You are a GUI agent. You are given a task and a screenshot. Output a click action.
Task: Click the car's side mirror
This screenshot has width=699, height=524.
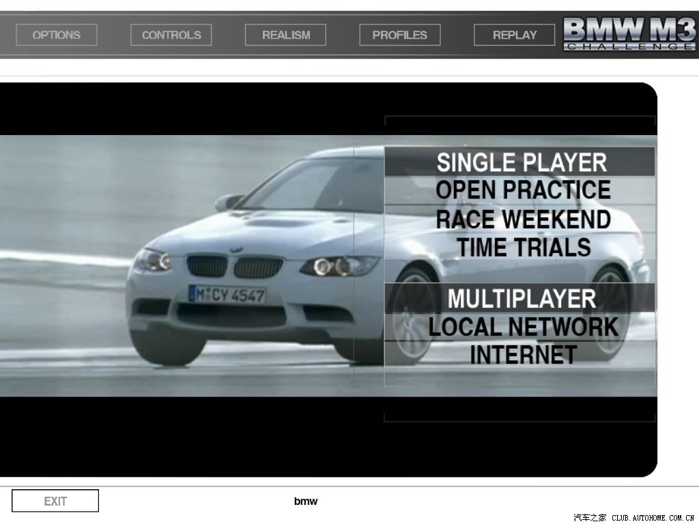[228, 202]
